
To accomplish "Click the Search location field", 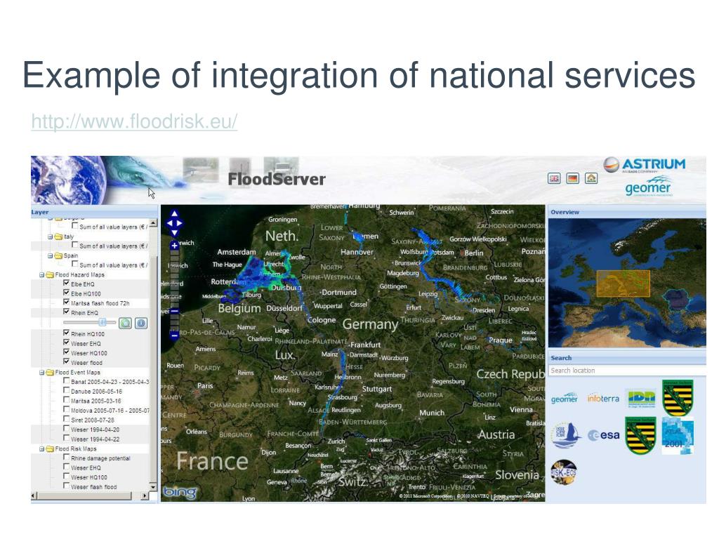I will 627,371.
